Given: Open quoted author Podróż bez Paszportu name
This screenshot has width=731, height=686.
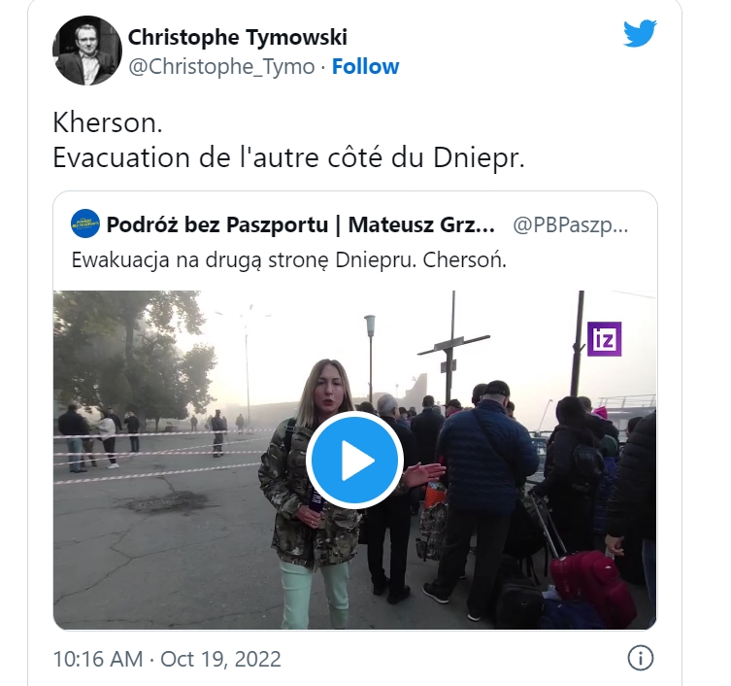Looking at the screenshot, I should point(301,224).
